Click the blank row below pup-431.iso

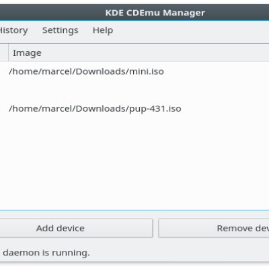[134, 127]
